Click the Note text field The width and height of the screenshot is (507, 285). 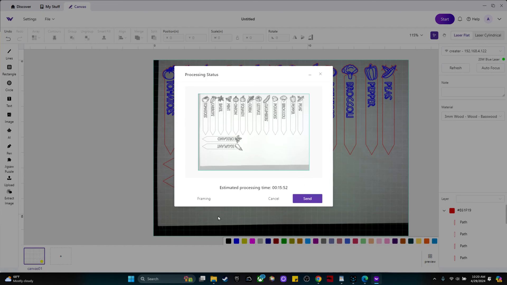pos(473,92)
